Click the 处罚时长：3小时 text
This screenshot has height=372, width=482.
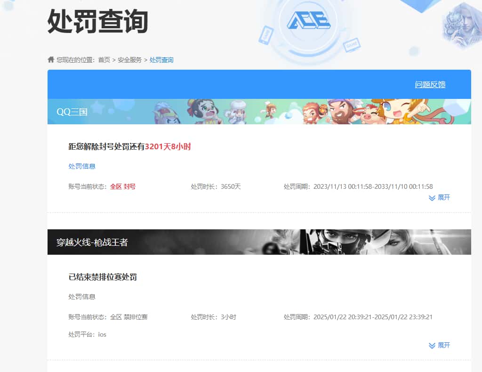(x=213, y=317)
